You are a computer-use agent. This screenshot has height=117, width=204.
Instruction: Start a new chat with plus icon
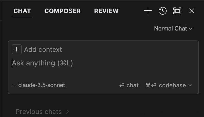point(148,11)
